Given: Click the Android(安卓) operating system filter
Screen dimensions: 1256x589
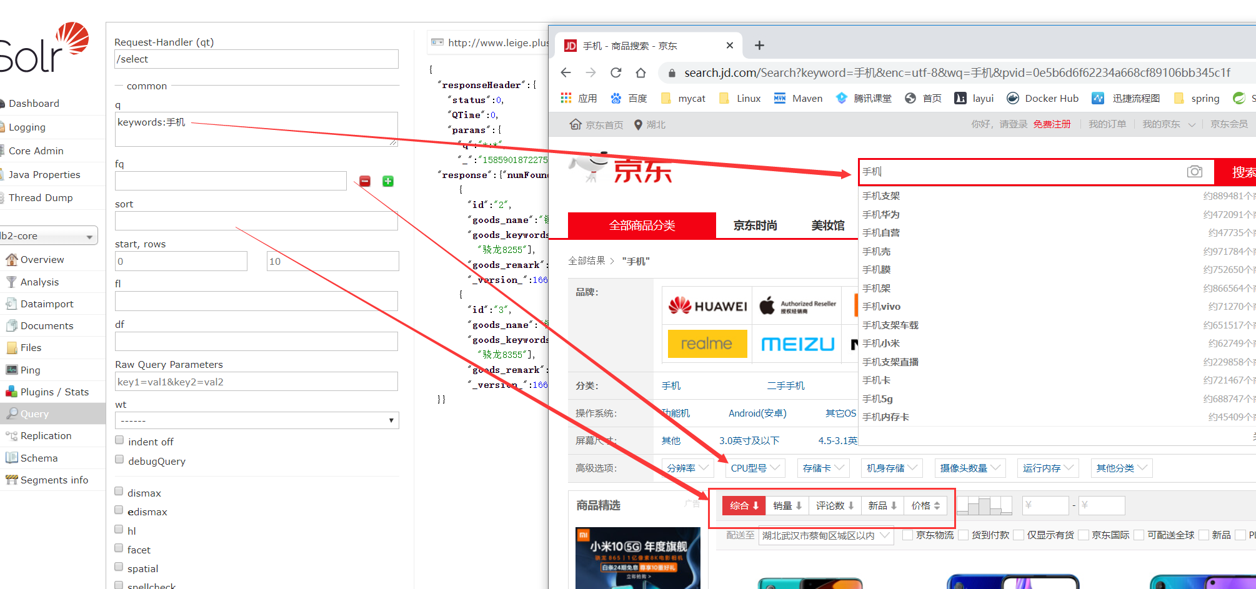Looking at the screenshot, I should 757,413.
